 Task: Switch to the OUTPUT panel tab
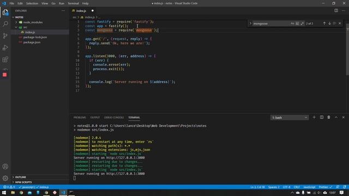pyautogui.click(x=95, y=118)
